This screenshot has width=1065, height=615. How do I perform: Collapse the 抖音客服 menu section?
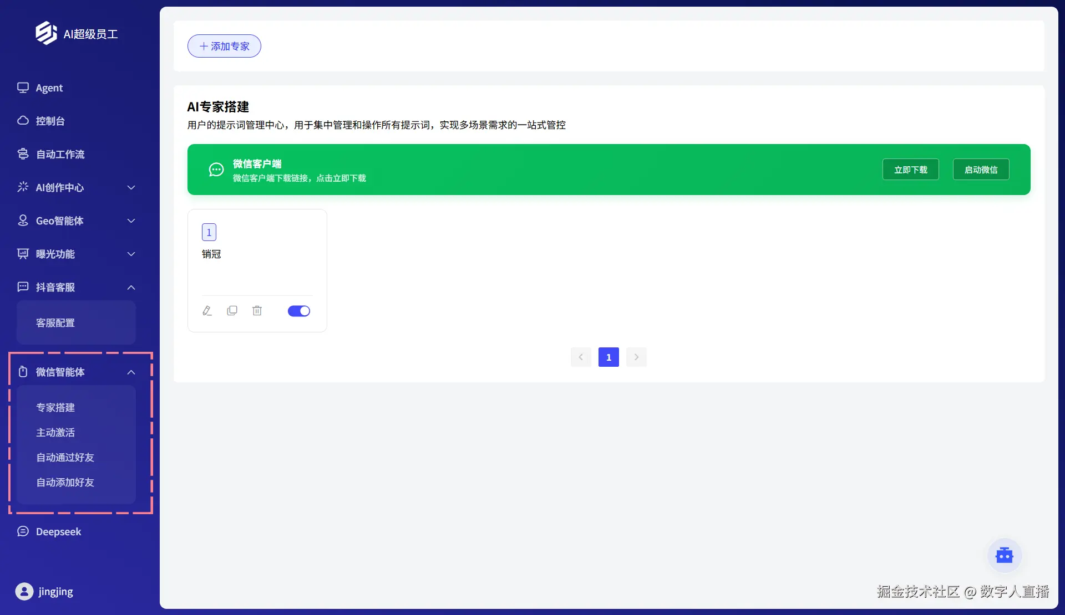[131, 287]
